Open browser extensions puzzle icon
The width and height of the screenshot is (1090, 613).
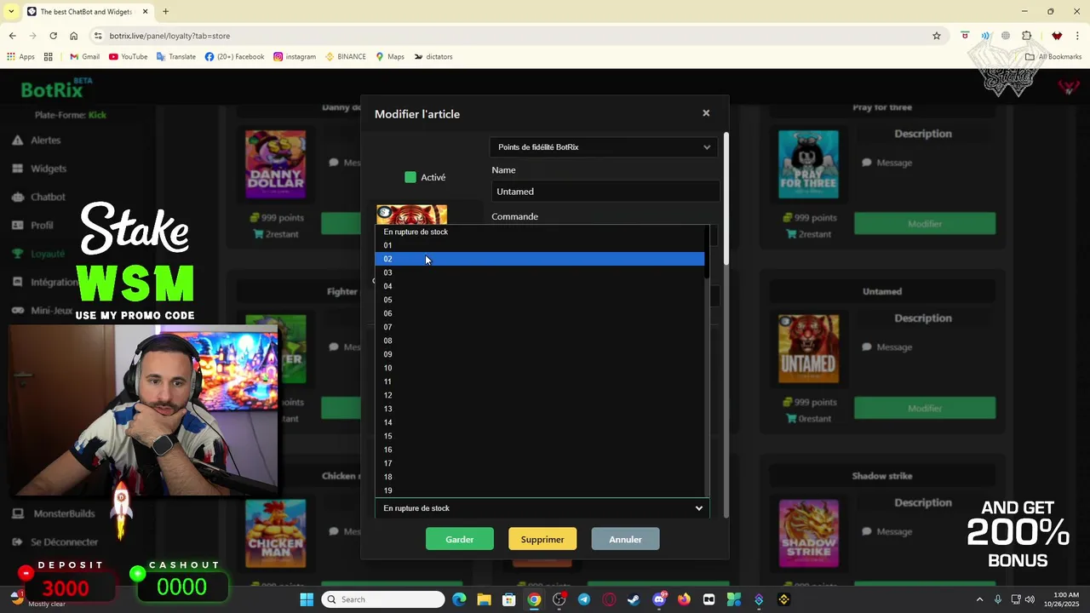tap(1027, 36)
